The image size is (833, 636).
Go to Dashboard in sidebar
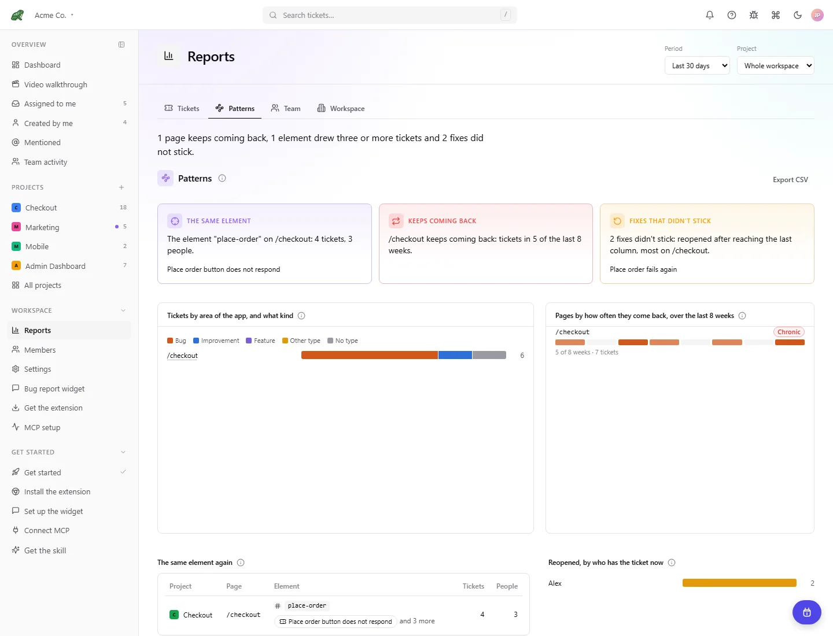[69, 65]
